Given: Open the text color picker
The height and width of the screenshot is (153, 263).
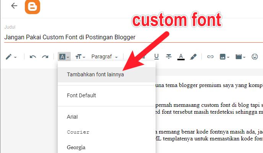Looking at the screenshot, I should pyautogui.click(x=181, y=57).
